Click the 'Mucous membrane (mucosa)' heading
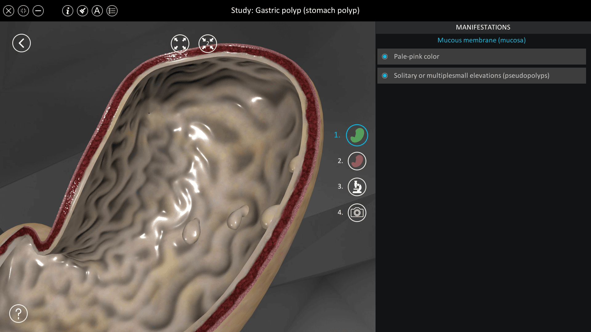 pos(481,40)
